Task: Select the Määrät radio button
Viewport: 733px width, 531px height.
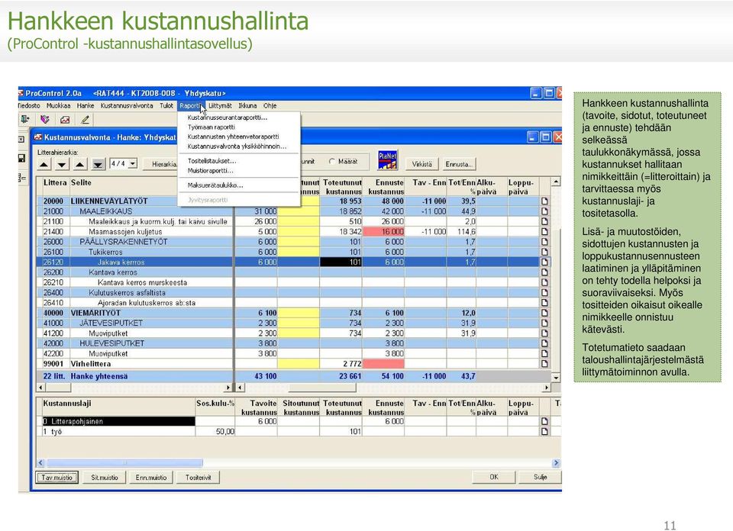Action: coord(332,162)
